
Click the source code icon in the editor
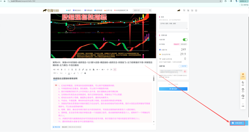pos(108,69)
